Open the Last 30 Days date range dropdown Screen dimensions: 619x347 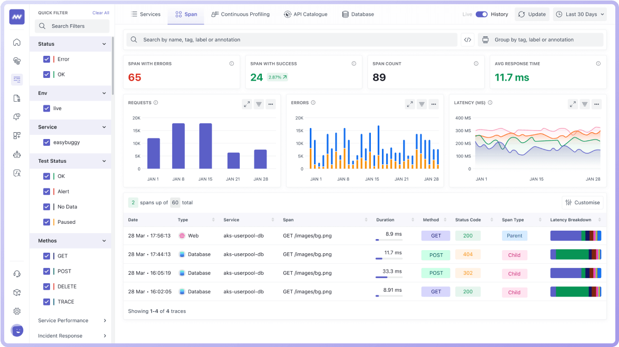pos(579,14)
